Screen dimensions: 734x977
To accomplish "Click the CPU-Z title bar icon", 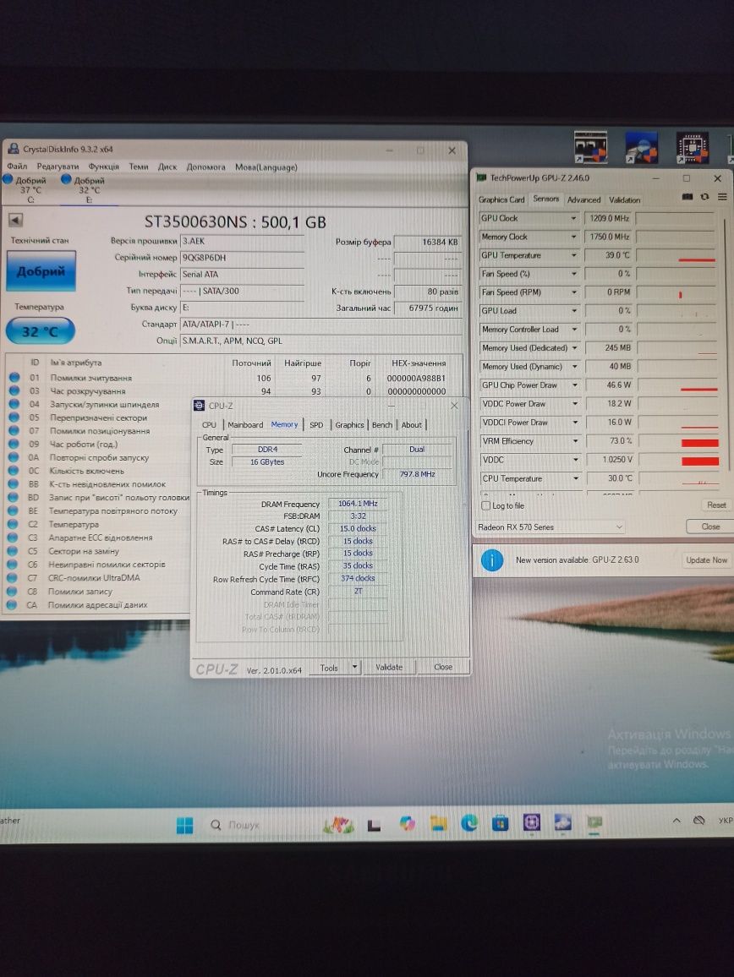I will (199, 406).
